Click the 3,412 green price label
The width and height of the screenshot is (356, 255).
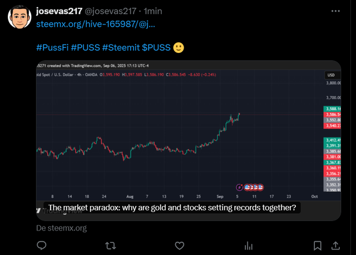(x=332, y=140)
